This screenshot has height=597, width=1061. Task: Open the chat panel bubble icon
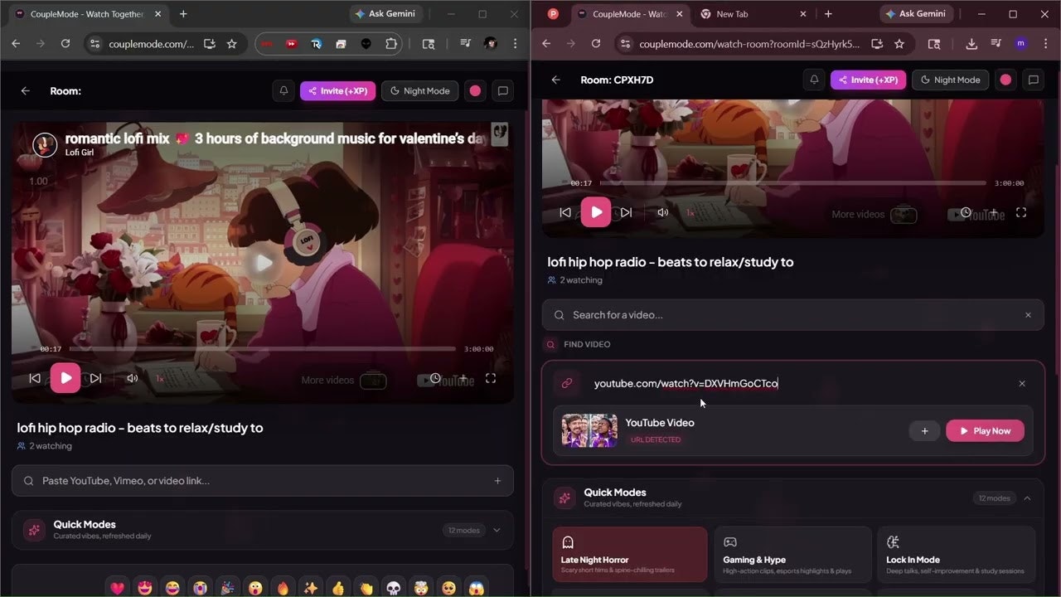pos(1033,80)
